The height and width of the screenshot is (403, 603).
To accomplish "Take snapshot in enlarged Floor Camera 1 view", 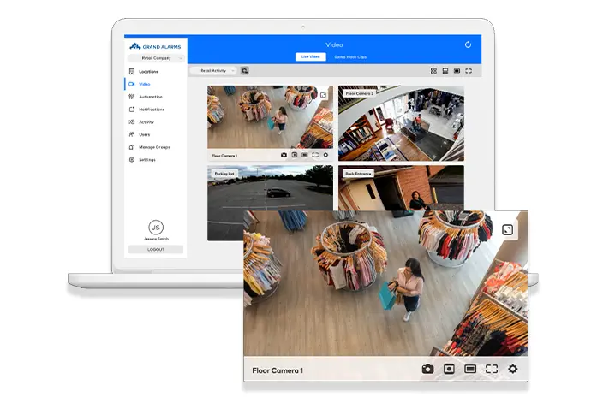I will click(427, 369).
